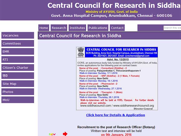Go to the Research menu

coord(59,28)
